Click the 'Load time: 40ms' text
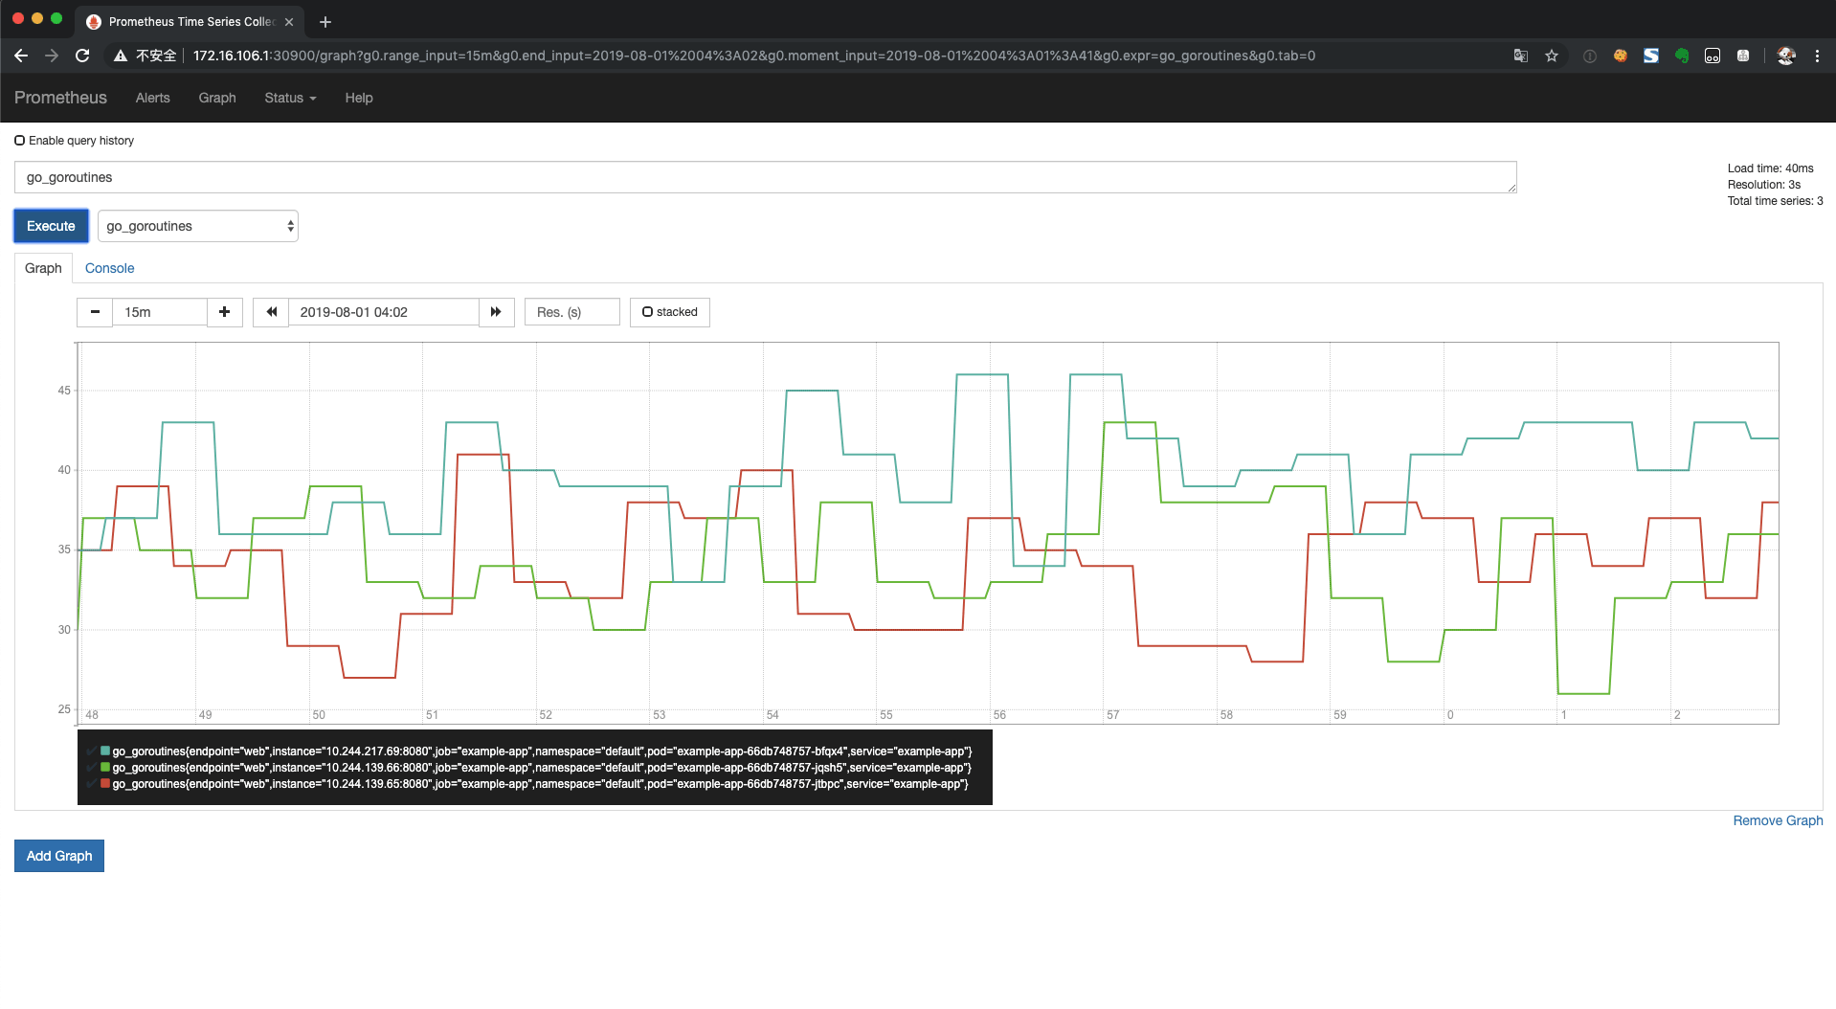The image size is (1836, 1009). pyautogui.click(x=1770, y=168)
